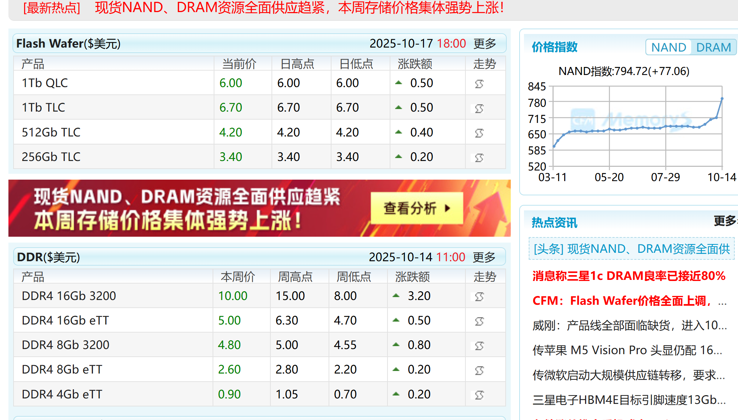
Task: Click the 最新热点 red ticker headline
Action: (299, 8)
